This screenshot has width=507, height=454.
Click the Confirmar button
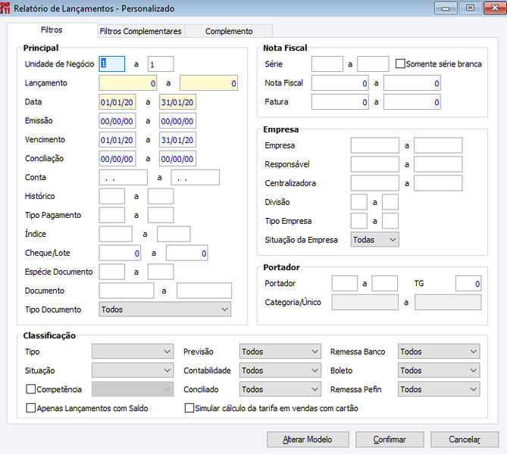[390, 440]
